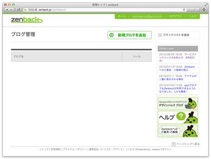Open the トップ footer link
The image size is (211, 159).
tap(45, 149)
